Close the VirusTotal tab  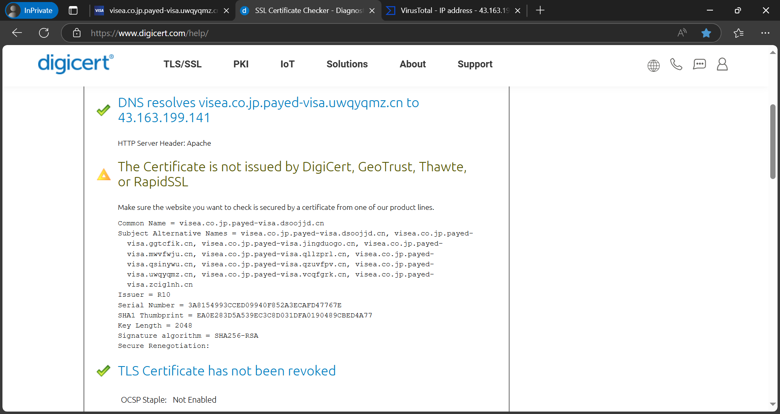[x=518, y=11]
